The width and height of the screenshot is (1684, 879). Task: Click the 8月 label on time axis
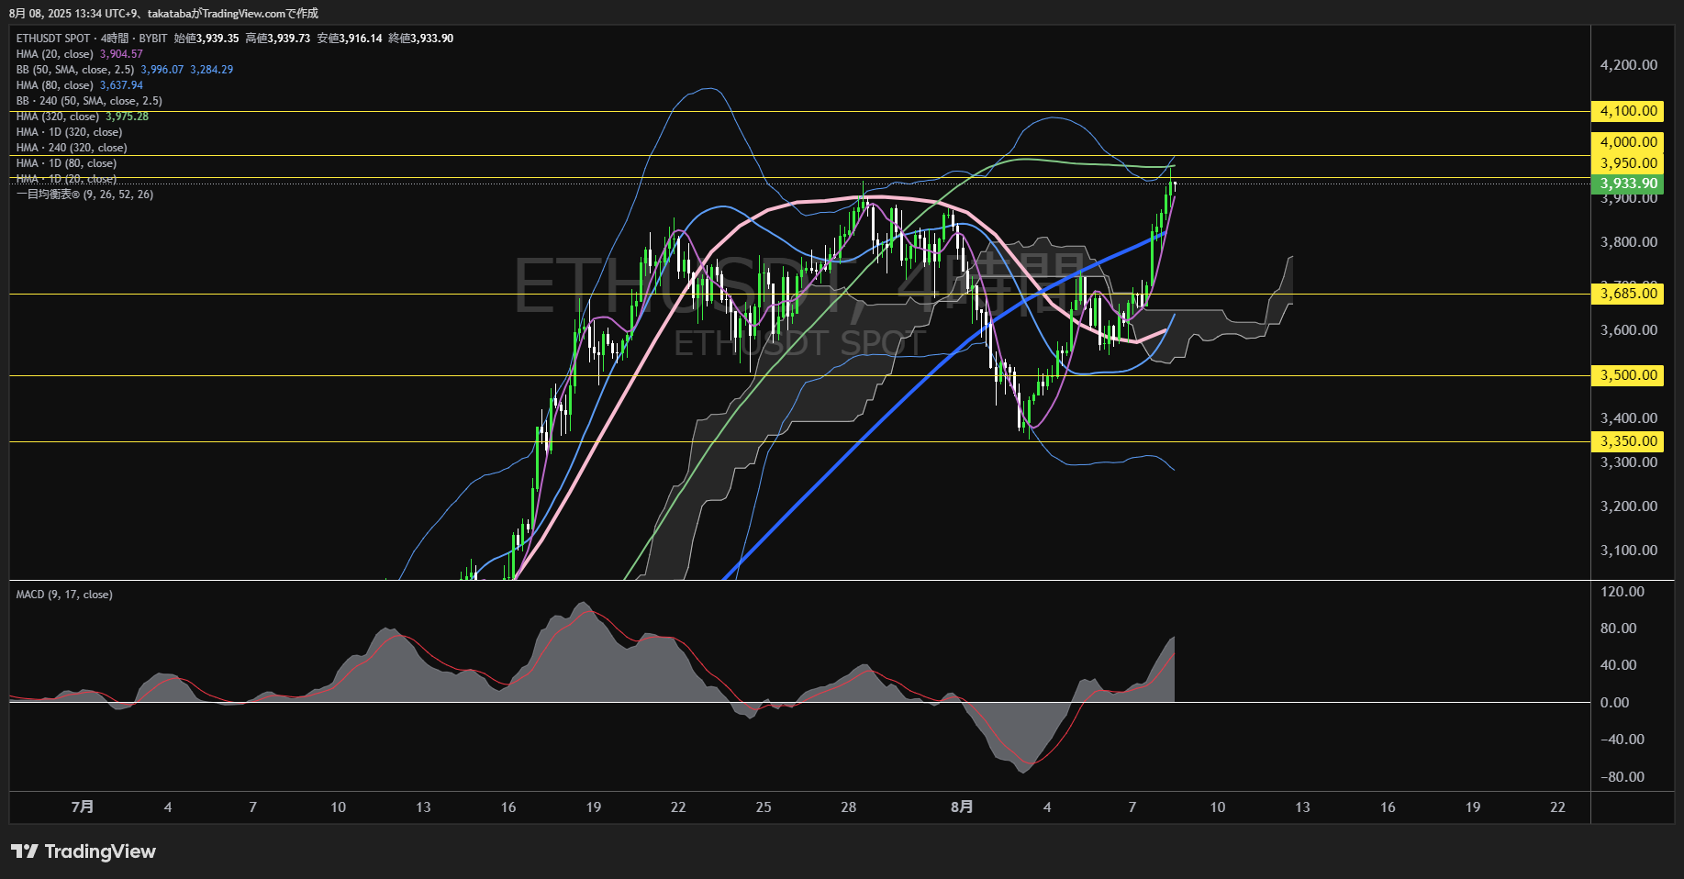click(x=962, y=807)
